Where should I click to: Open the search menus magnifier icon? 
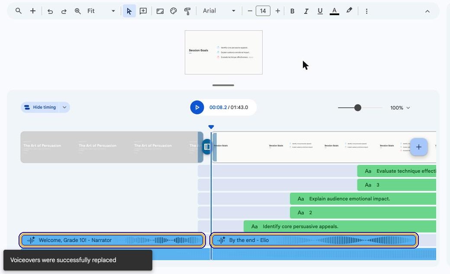coord(18,11)
